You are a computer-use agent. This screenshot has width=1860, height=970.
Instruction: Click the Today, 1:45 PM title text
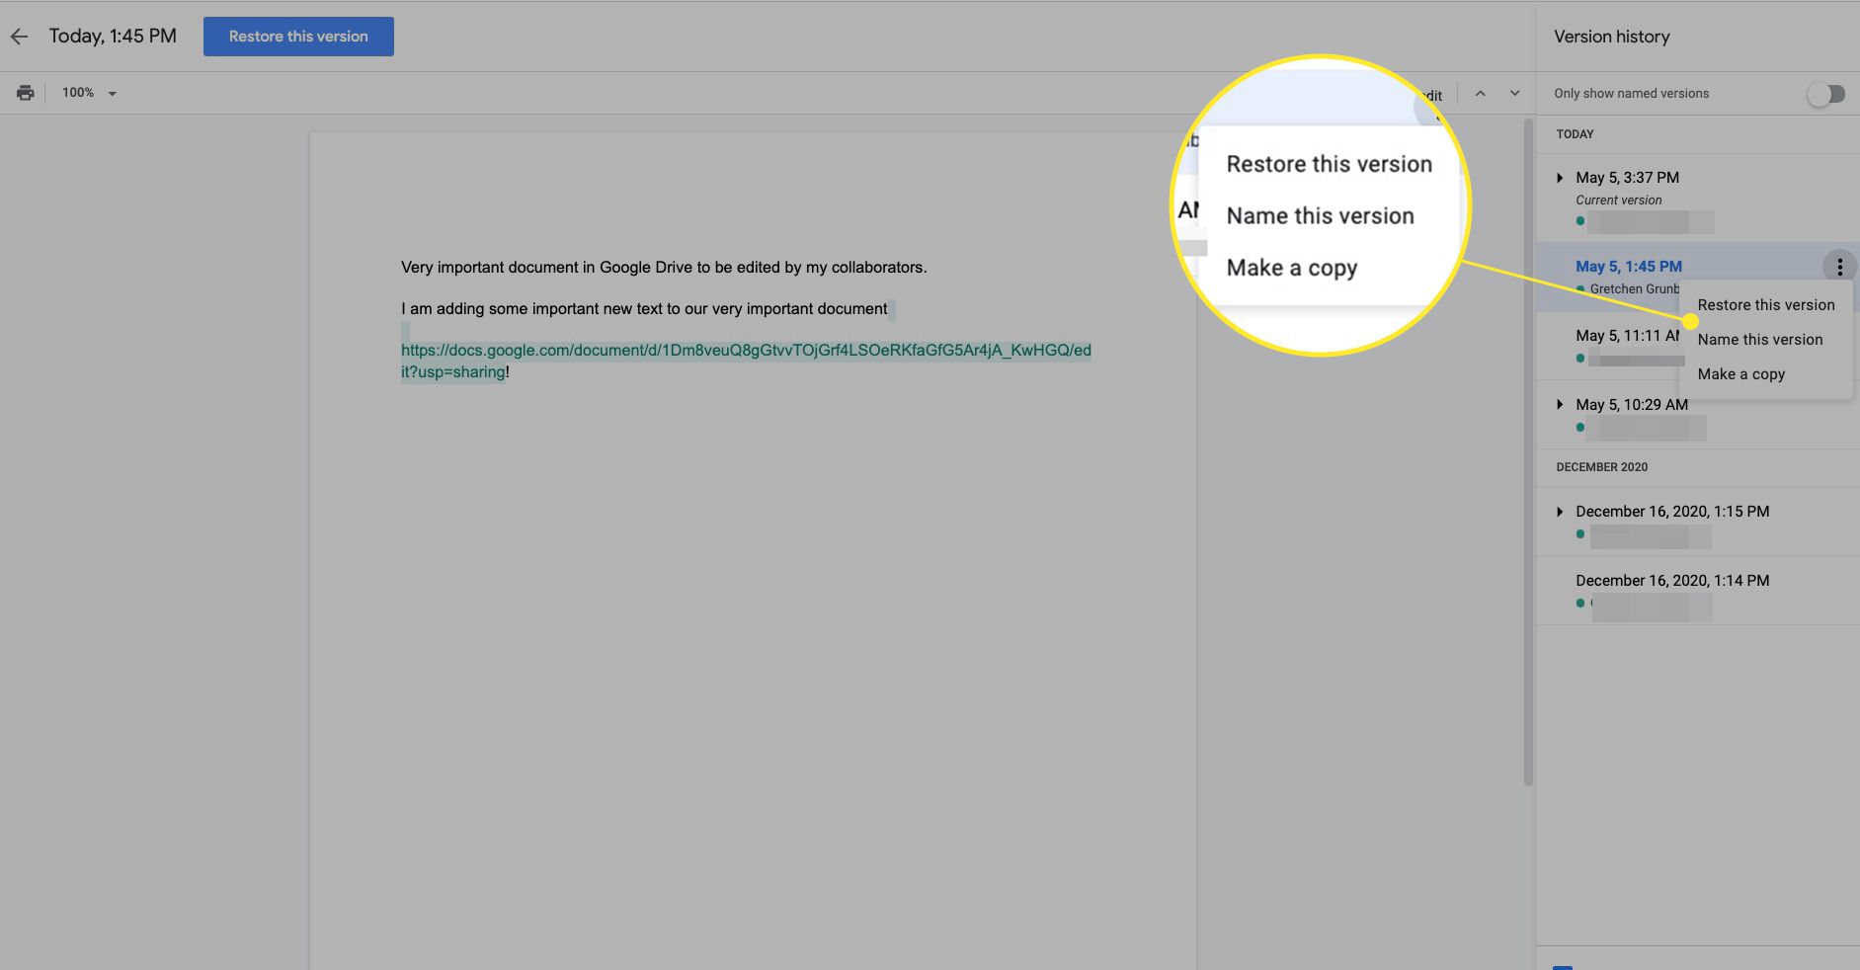113,37
